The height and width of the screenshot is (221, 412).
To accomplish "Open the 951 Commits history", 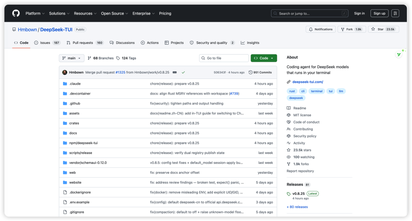I will click(260, 72).
